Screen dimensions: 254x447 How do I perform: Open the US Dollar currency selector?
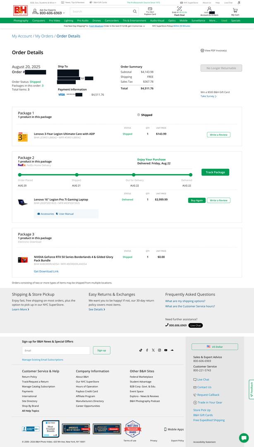pyautogui.click(x=215, y=347)
